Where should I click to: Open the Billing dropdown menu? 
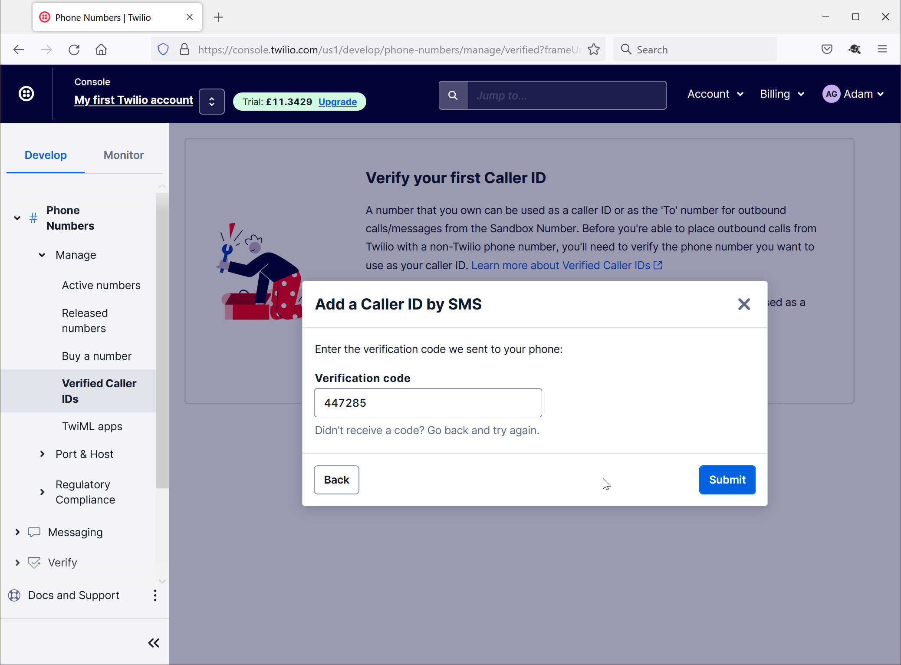[782, 94]
